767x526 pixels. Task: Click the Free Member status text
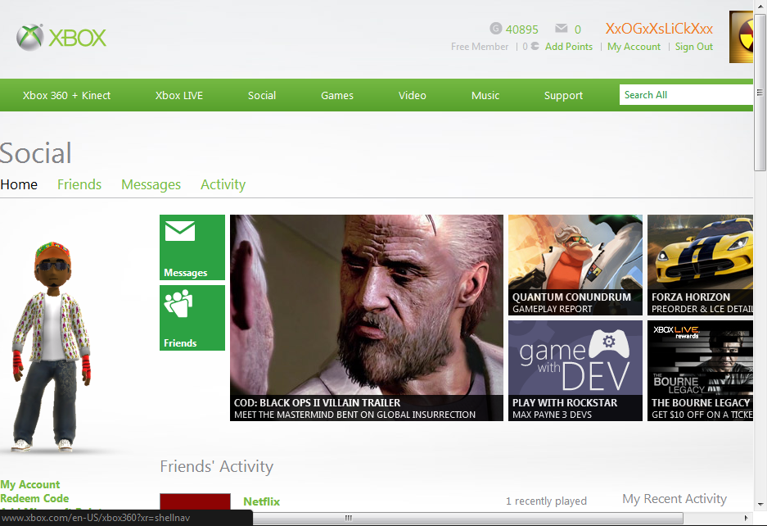pyautogui.click(x=480, y=47)
